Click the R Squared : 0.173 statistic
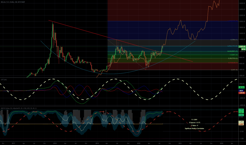 195,123
